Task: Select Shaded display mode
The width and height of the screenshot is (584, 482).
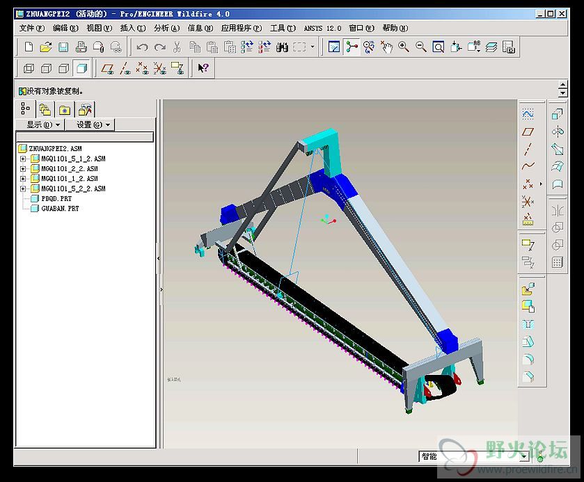Action: click(81, 68)
